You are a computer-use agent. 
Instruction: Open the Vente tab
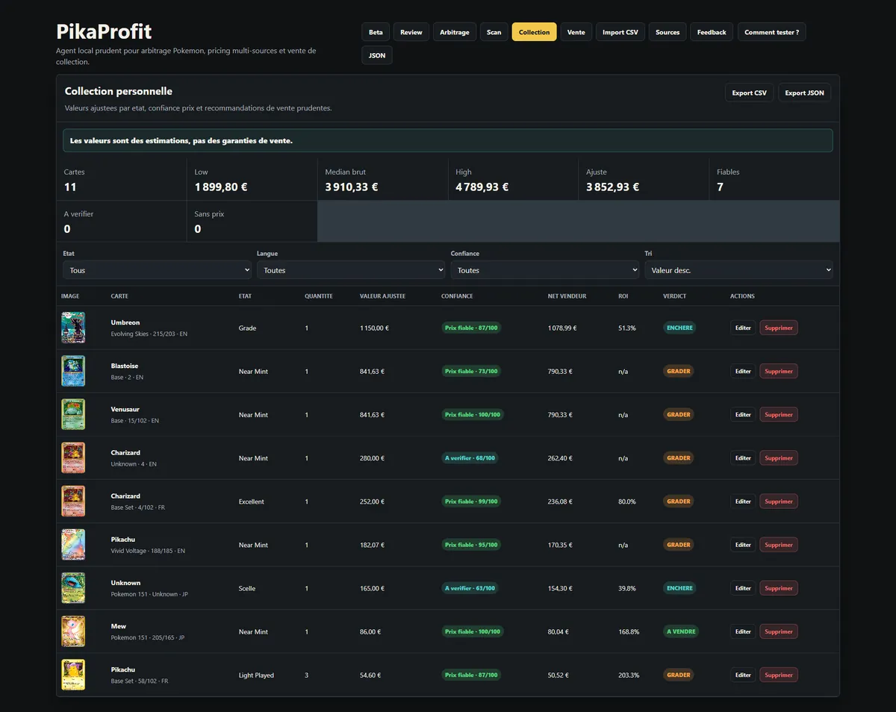tap(576, 32)
